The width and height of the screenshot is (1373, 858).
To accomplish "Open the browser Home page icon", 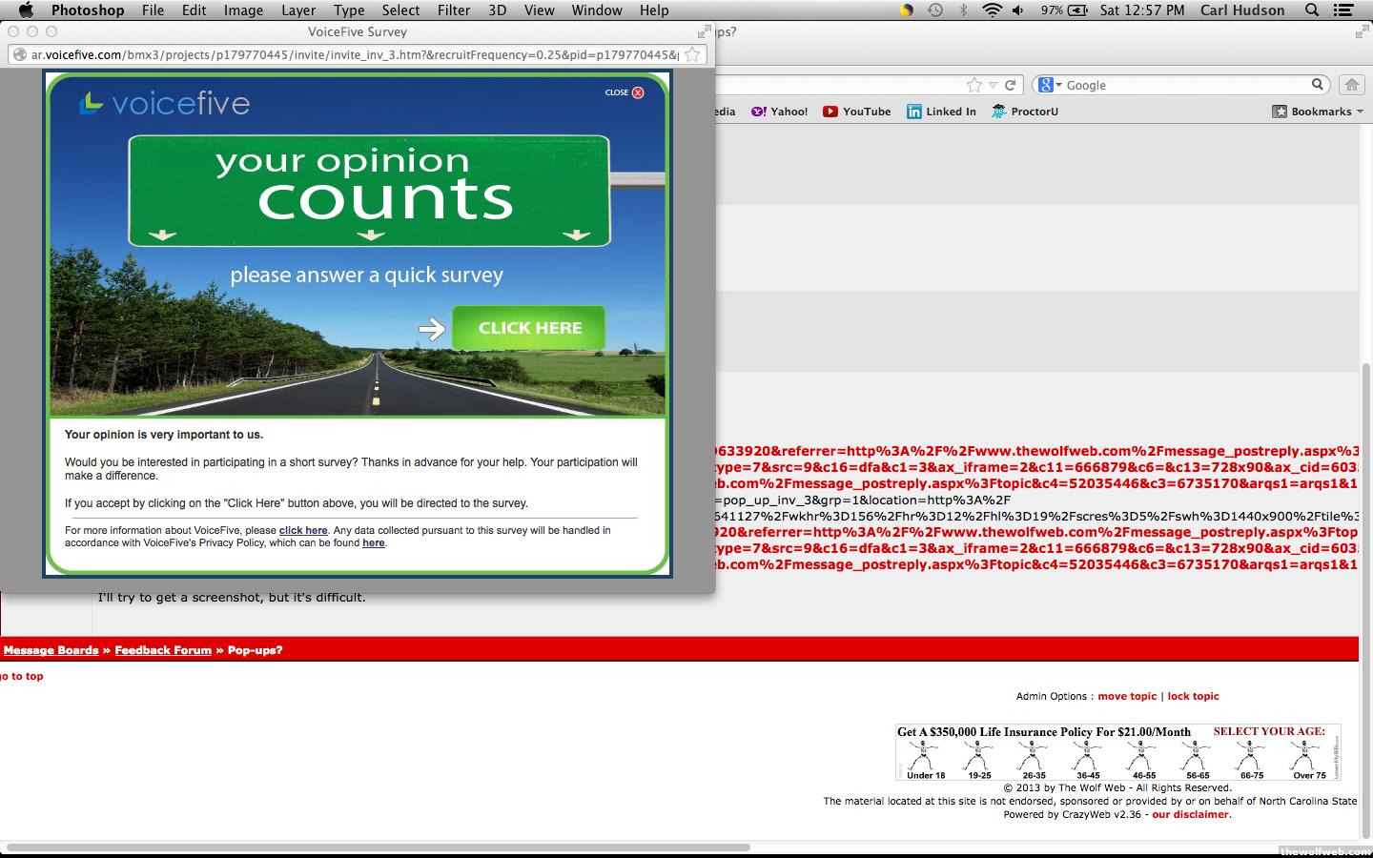I will pyautogui.click(x=1351, y=85).
